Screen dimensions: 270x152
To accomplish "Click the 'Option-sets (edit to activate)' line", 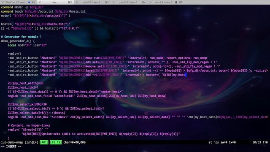I will (101, 134).
